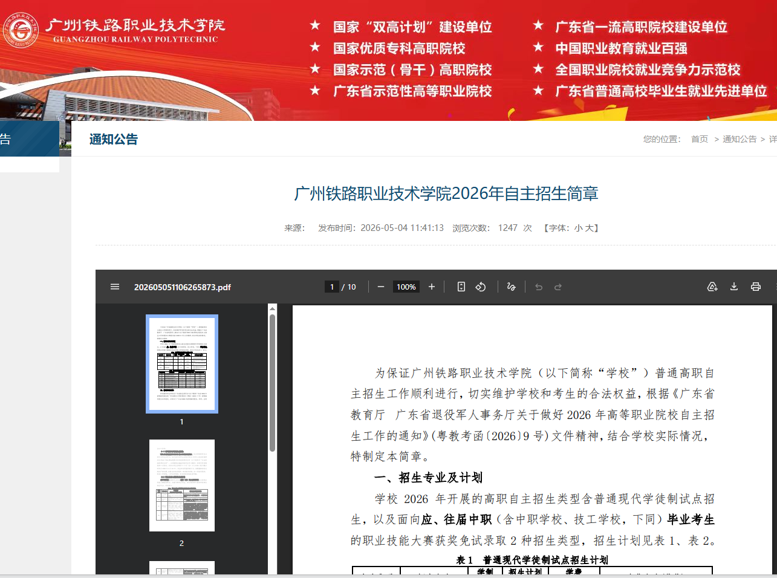This screenshot has width=777, height=578.
Task: Click the 来源 label
Action: 294,228
